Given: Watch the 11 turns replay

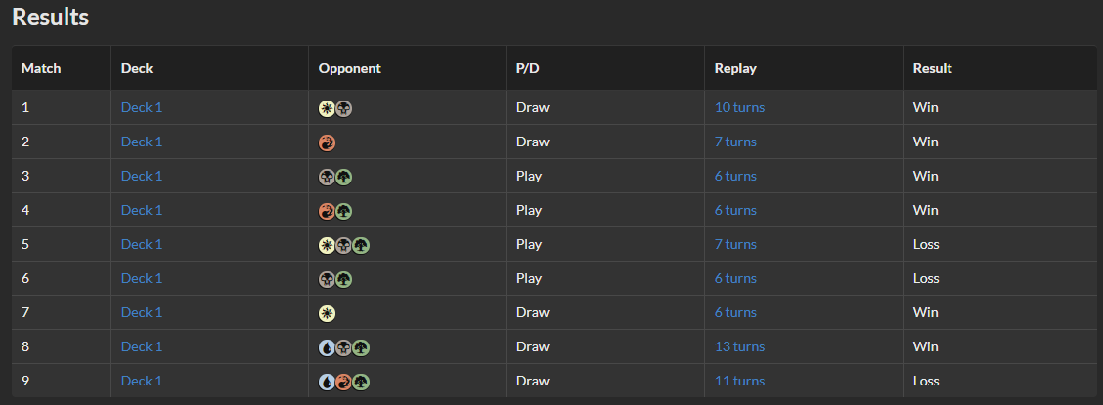Looking at the screenshot, I should point(739,381).
